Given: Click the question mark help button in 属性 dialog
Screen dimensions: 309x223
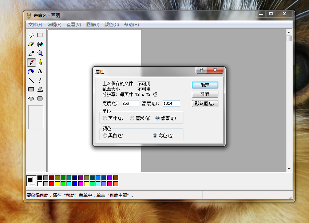Looking at the screenshot, I should point(201,70).
